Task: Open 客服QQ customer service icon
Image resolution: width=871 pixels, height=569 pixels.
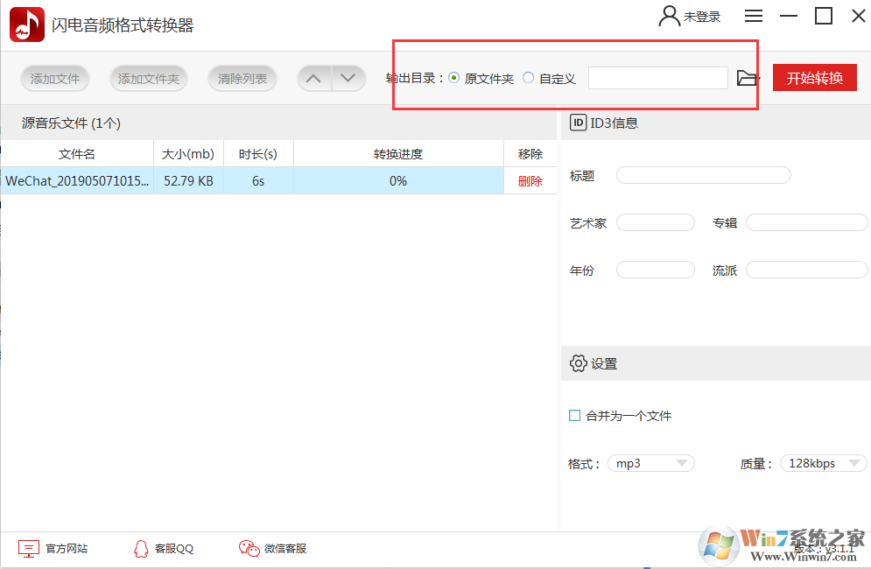Action: click(141, 549)
